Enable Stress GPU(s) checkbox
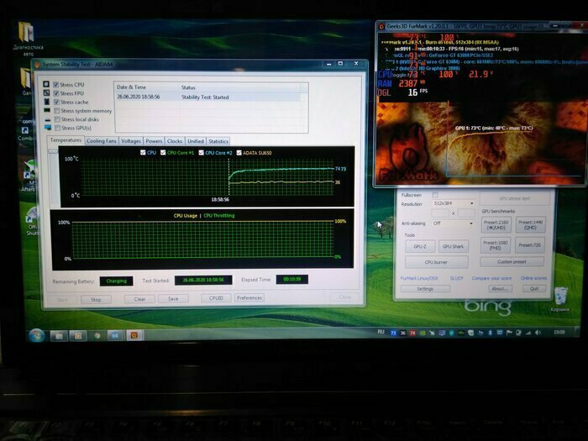Image resolution: width=588 pixels, height=441 pixels. click(x=58, y=128)
